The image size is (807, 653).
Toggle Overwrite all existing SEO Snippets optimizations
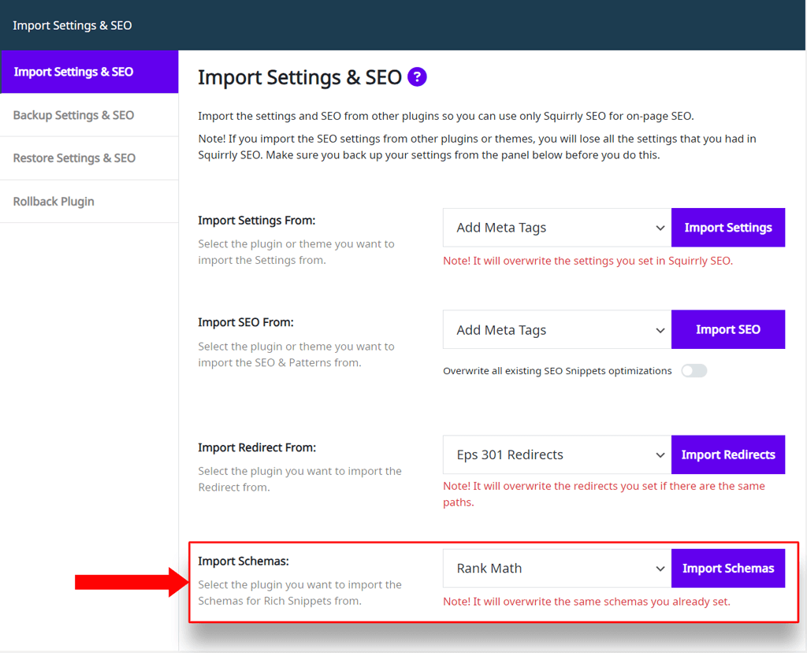[694, 371]
